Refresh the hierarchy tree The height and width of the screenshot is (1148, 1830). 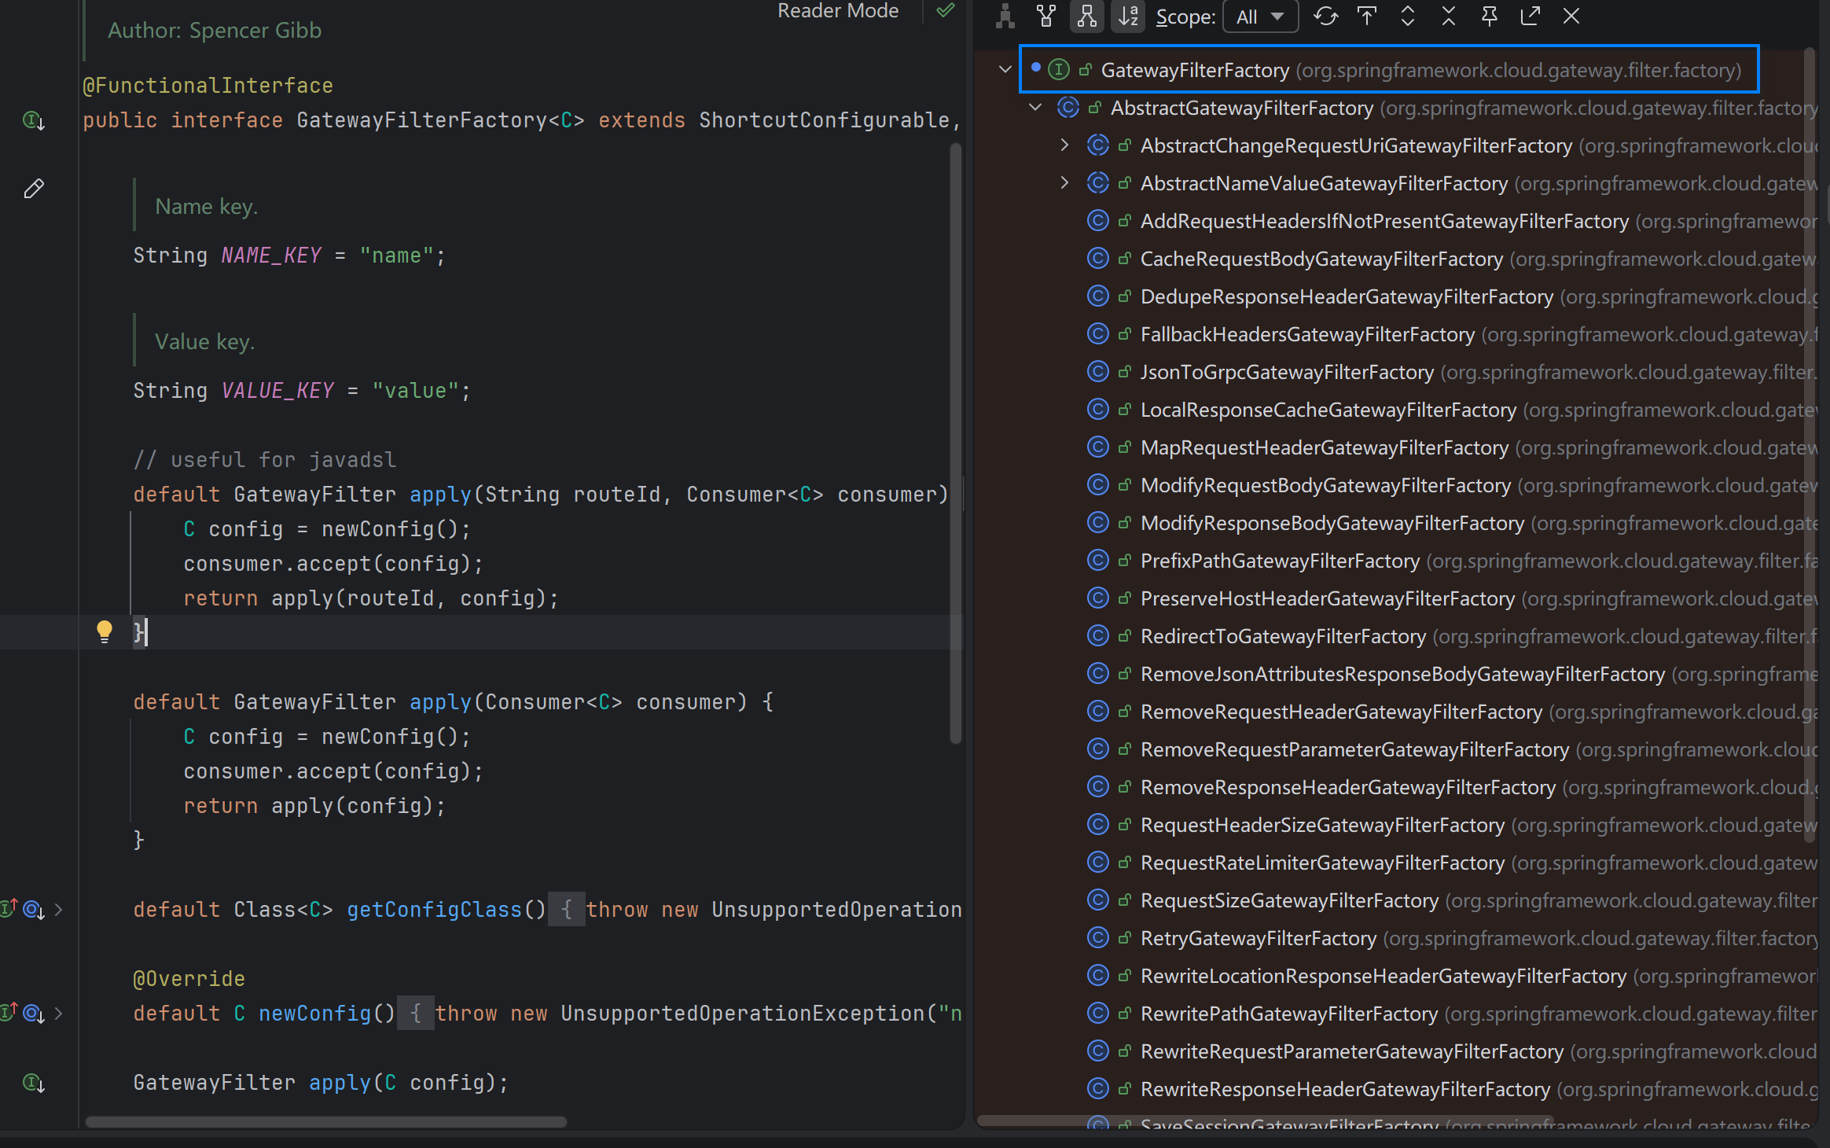[1325, 17]
